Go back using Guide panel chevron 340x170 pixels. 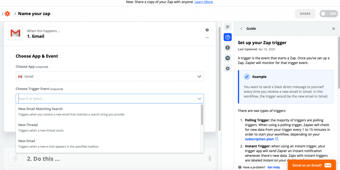241,29
